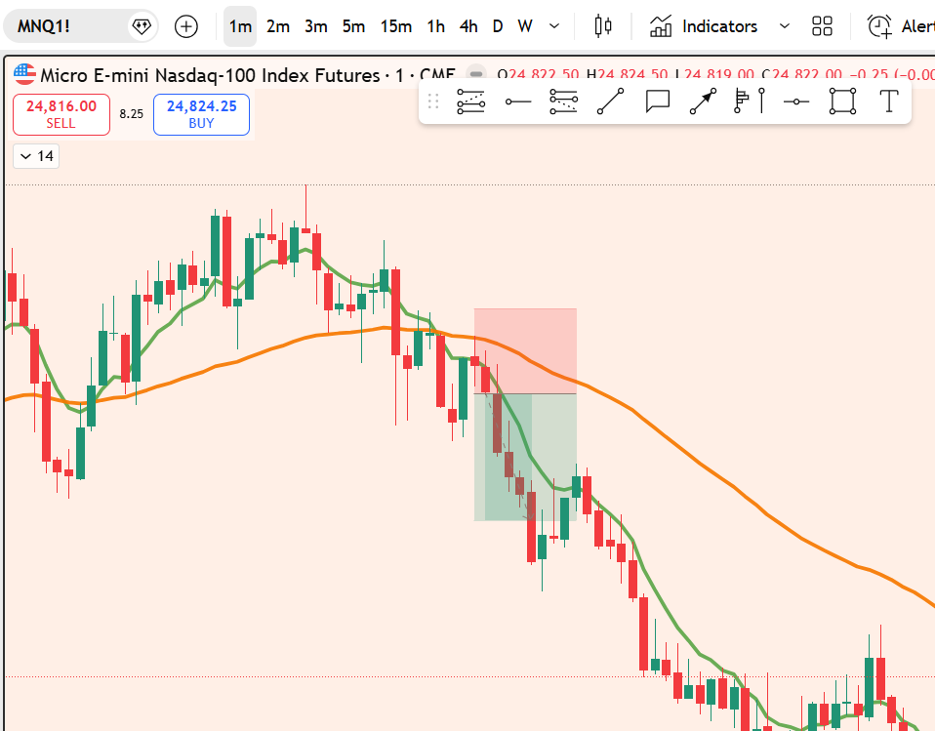Switch chart to 15m timeframe
The width and height of the screenshot is (935, 731).
click(x=395, y=26)
